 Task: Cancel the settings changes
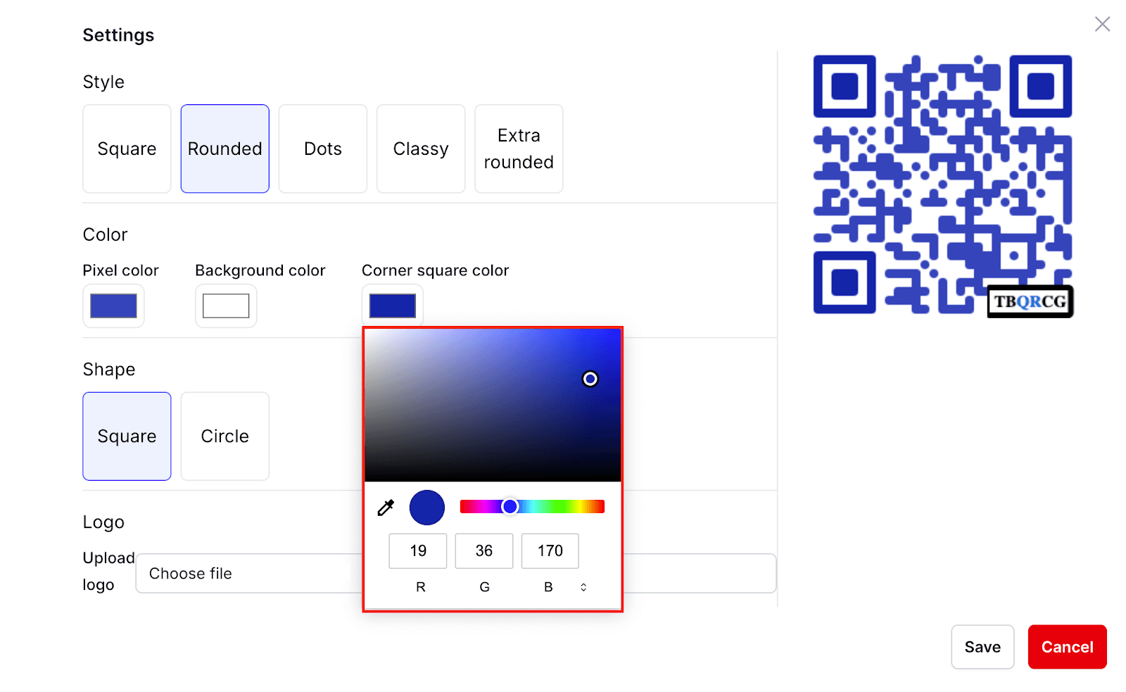[x=1068, y=647]
